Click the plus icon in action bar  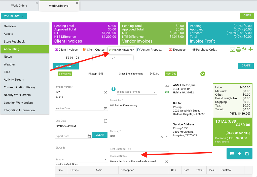click(x=240, y=154)
